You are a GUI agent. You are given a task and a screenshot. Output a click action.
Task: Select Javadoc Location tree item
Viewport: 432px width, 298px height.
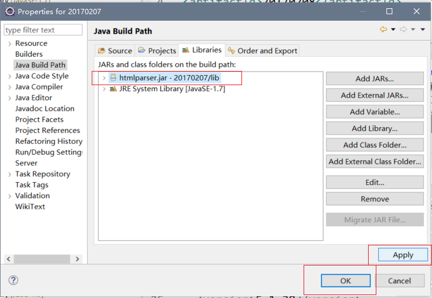(x=44, y=108)
